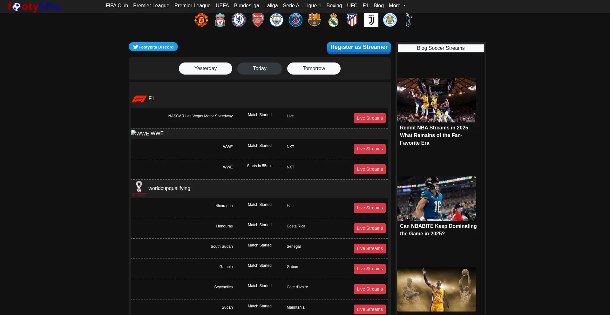Select the FC Barcelona crest

[x=314, y=20]
